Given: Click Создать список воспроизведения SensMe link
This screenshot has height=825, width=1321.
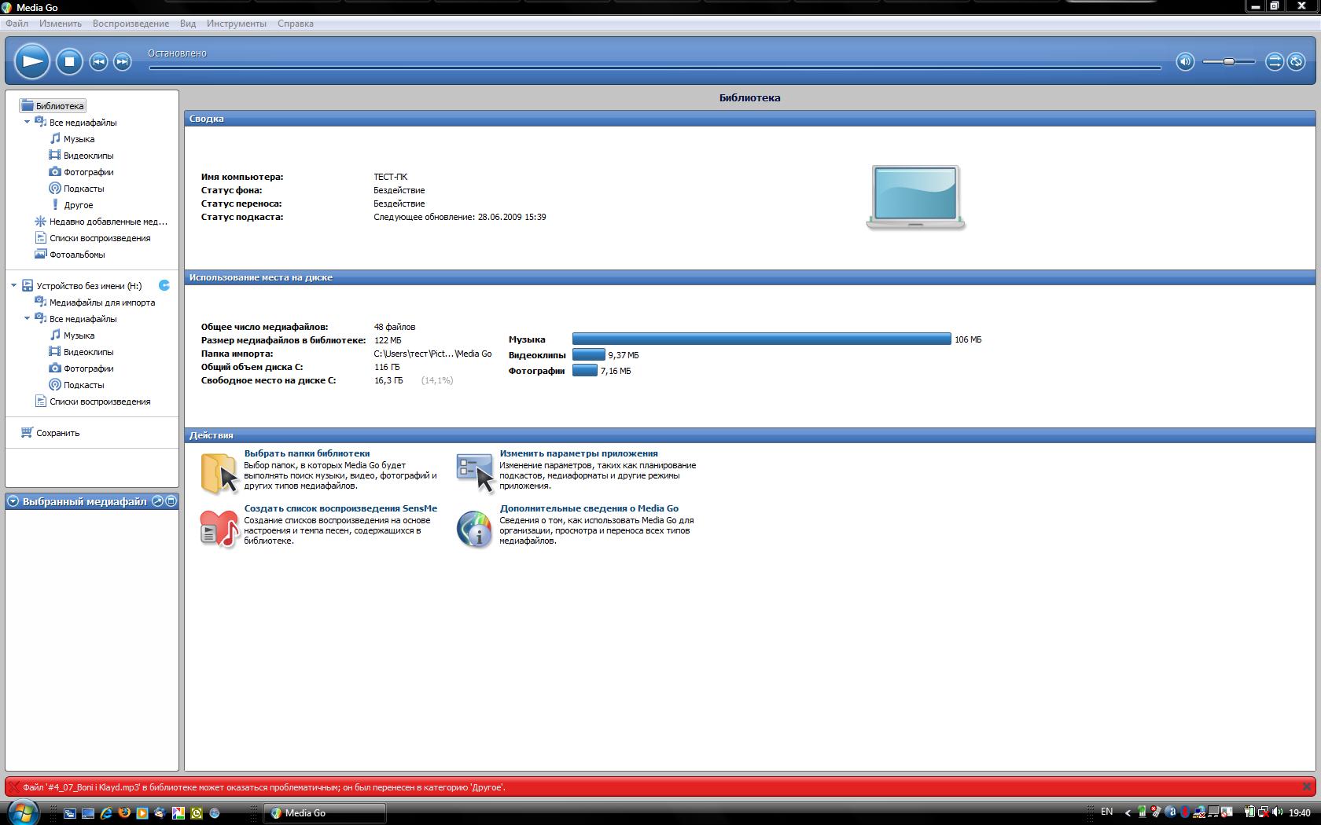Looking at the screenshot, I should click(340, 508).
